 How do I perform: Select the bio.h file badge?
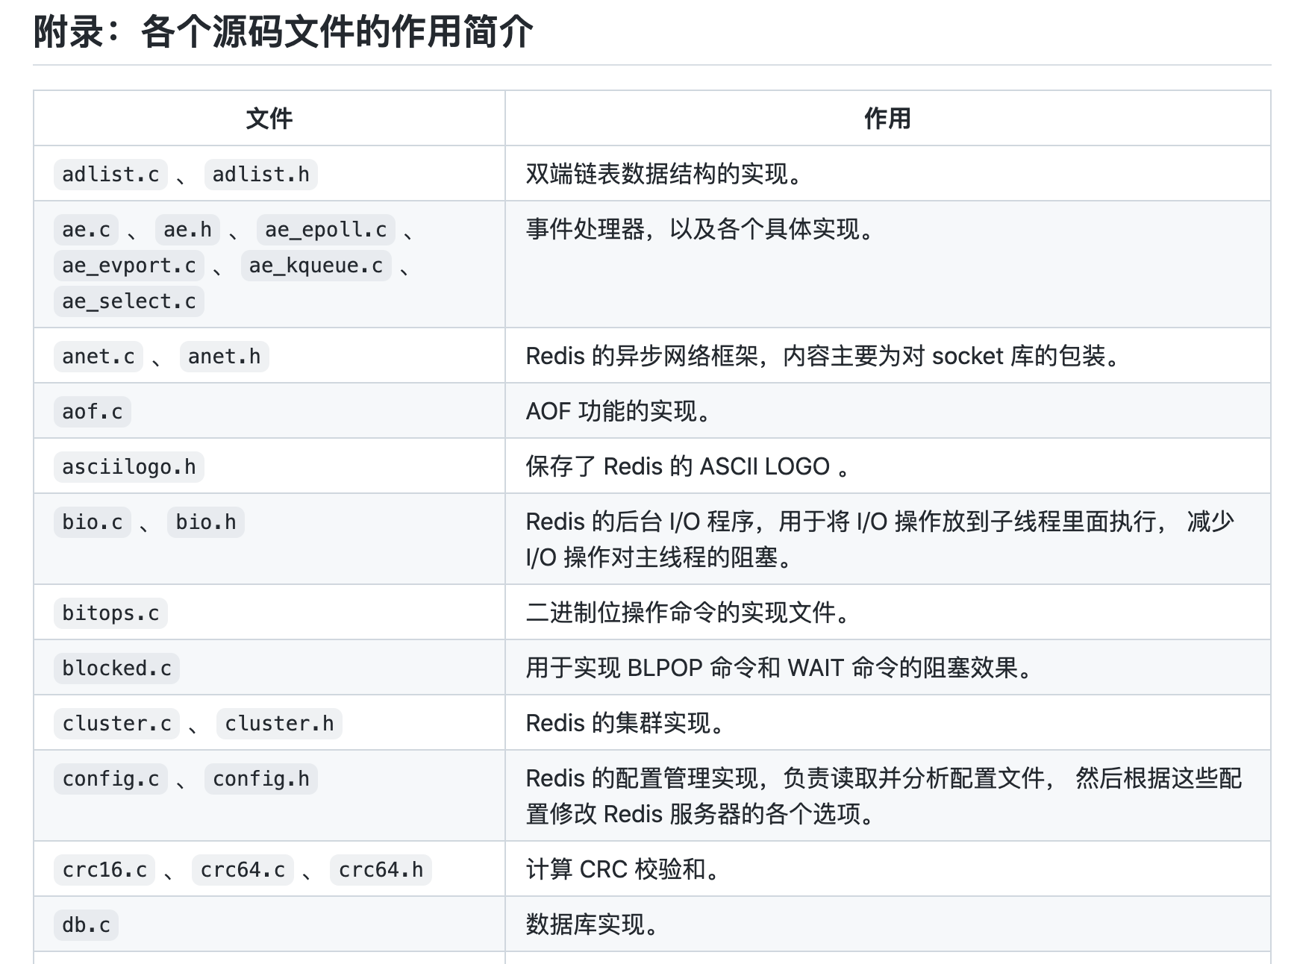(206, 522)
